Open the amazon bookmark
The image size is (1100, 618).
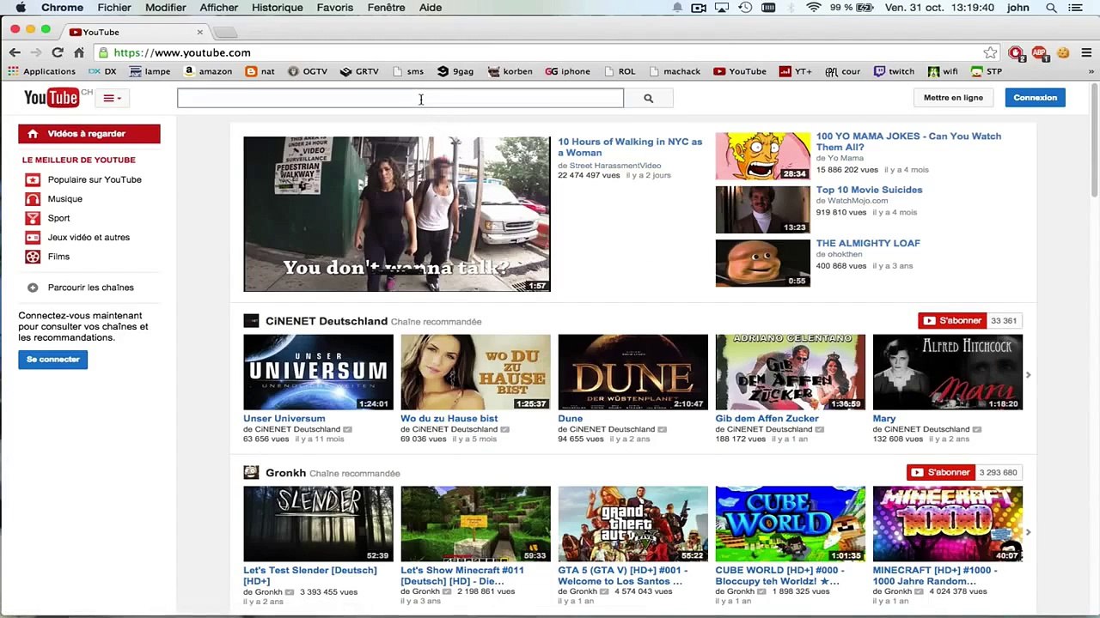208,71
